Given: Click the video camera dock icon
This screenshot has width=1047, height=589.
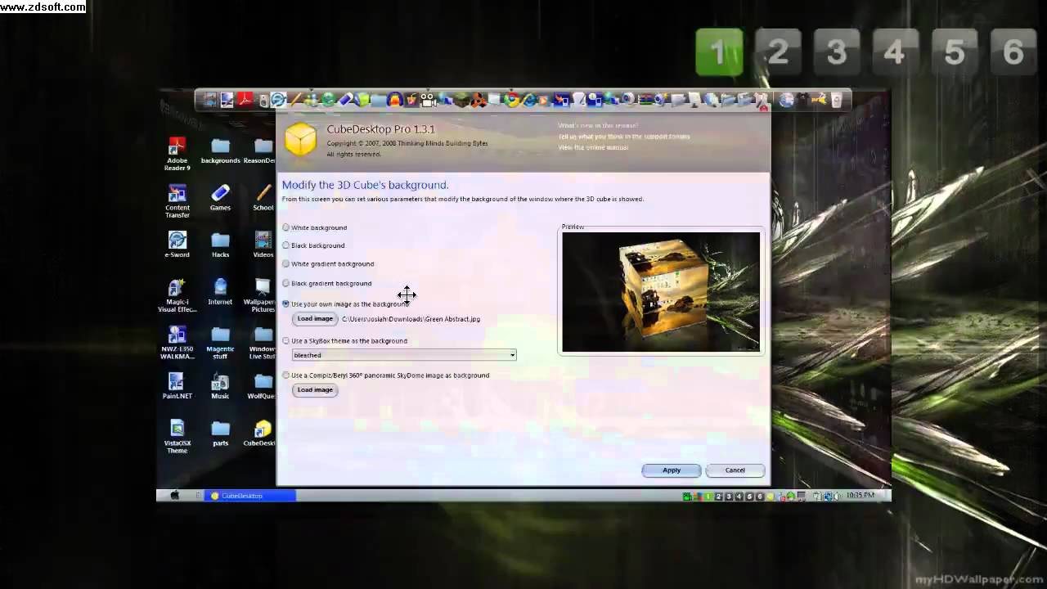Looking at the screenshot, I should (x=428, y=100).
